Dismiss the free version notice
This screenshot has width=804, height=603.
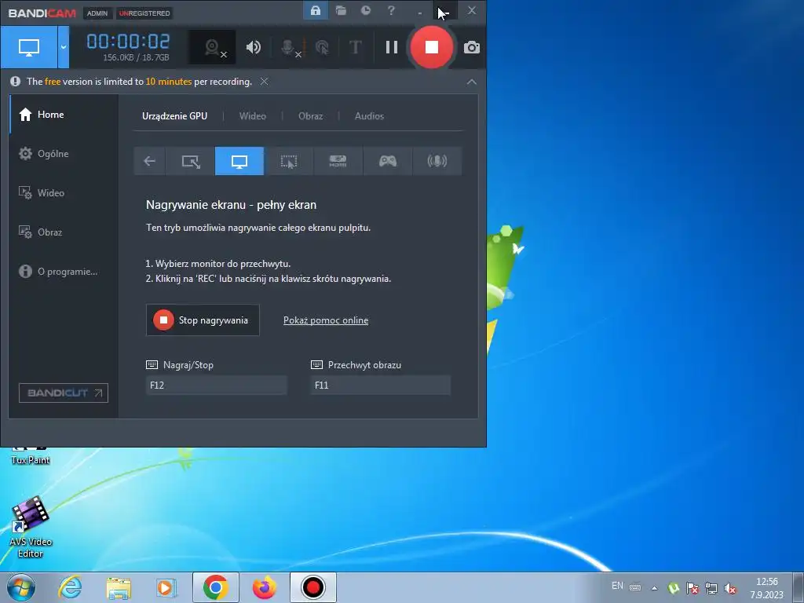coord(264,82)
